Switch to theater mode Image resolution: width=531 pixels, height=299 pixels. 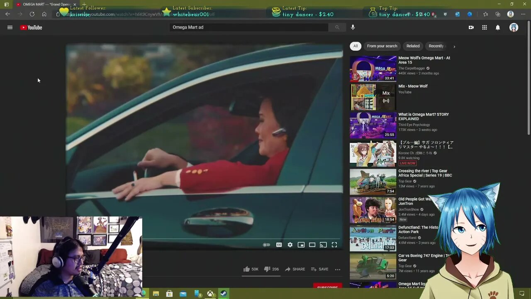pos(312,245)
